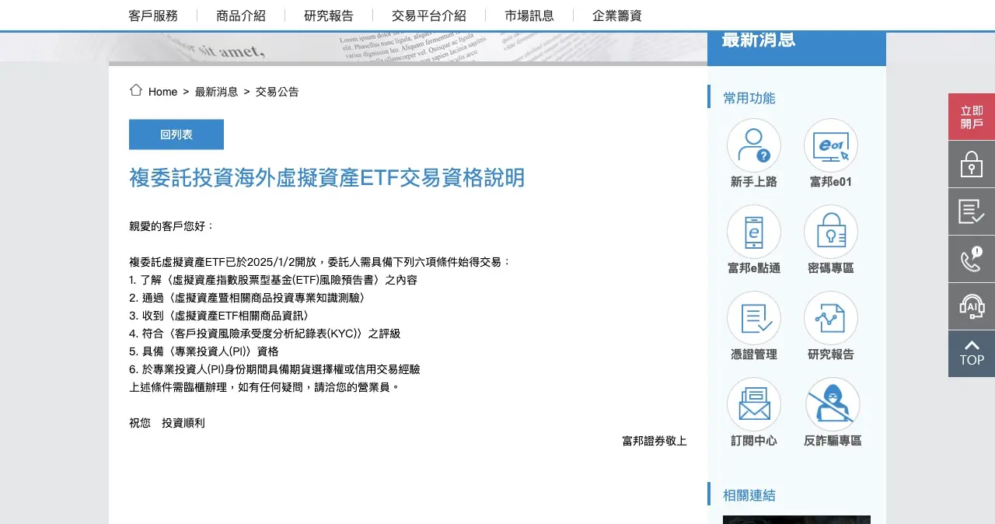This screenshot has width=995, height=524.
Task: Open the thumbnail under 相關連結
Action: coord(797,519)
